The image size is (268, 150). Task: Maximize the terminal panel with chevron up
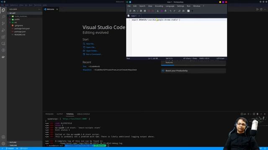click(x=261, y=114)
